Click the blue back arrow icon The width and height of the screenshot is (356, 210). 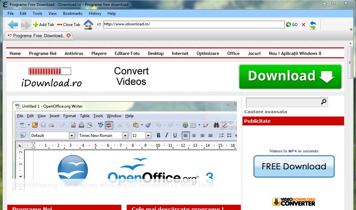(x=13, y=24)
